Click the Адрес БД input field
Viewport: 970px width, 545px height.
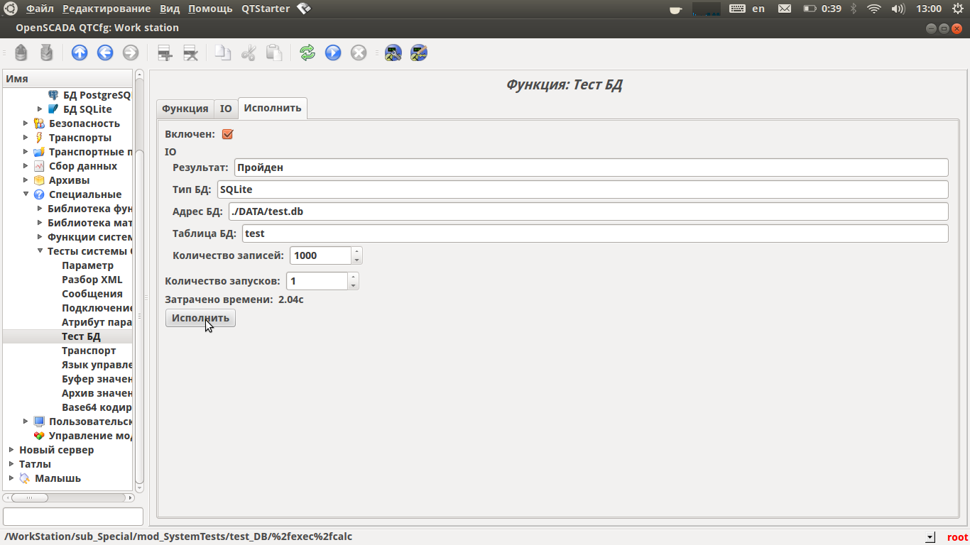pyautogui.click(x=588, y=211)
